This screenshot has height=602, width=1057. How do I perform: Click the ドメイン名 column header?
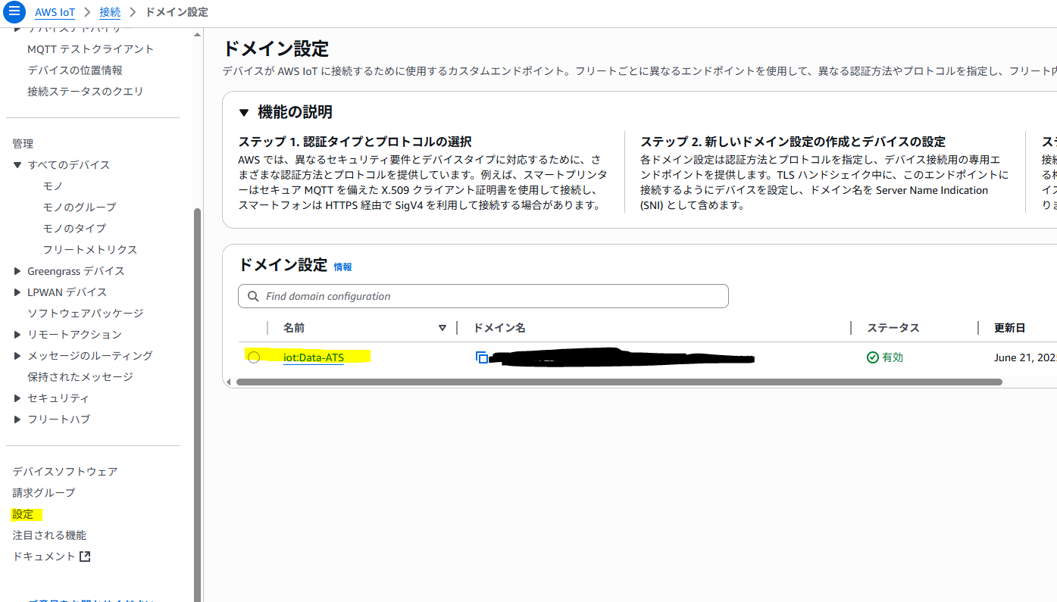click(x=499, y=328)
